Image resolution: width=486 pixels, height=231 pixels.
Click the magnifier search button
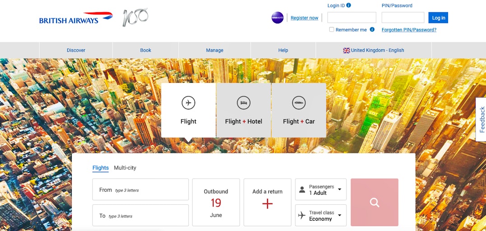[x=374, y=202]
